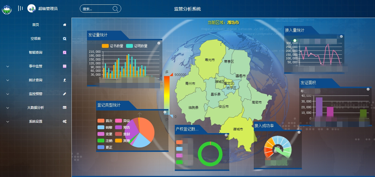The height and width of the screenshot is (177, 375).
Task: Click the purple search icon beside 智能查询
Action: (65, 52)
